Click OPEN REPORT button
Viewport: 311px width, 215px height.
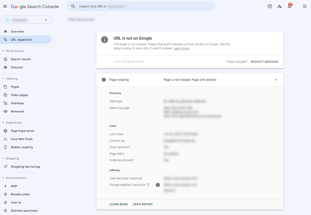click(x=143, y=204)
